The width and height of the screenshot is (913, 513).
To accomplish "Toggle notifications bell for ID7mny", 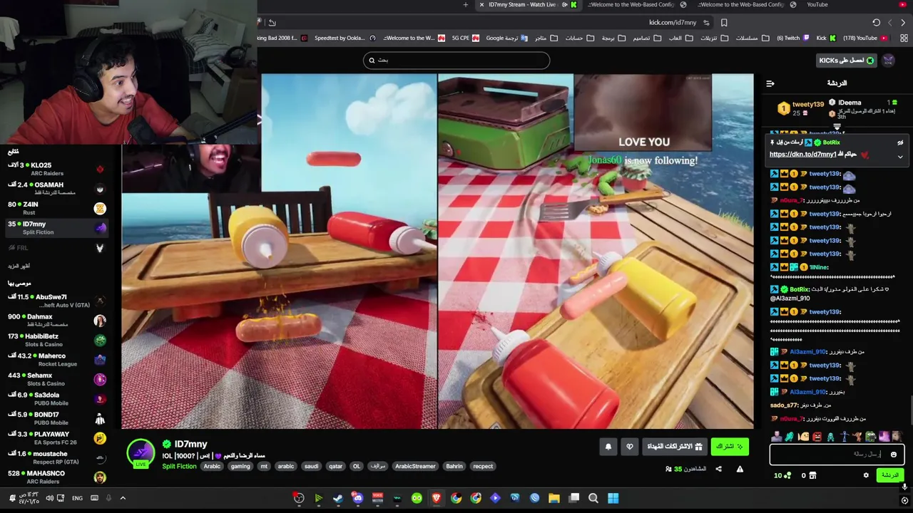I will point(608,447).
